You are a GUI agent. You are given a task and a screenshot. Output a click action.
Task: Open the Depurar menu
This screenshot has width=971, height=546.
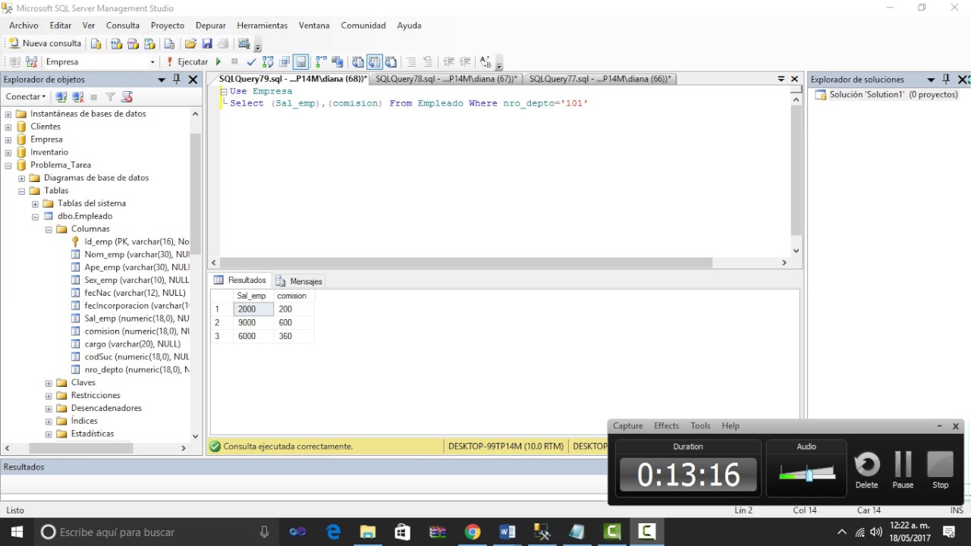point(211,25)
